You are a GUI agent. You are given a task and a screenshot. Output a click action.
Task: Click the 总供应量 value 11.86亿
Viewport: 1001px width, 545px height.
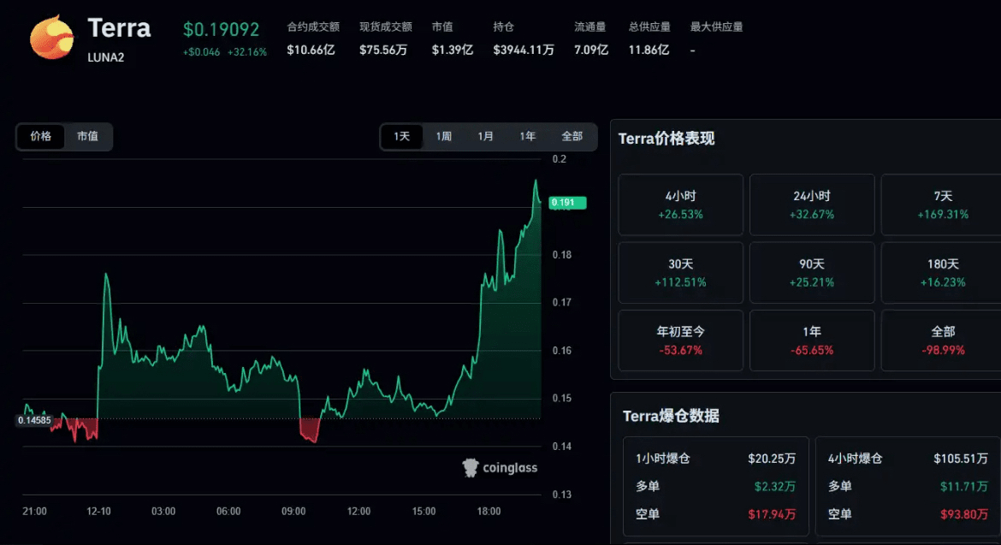[x=649, y=50]
